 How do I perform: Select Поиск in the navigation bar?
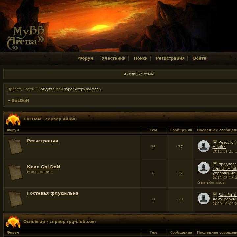click(x=141, y=58)
